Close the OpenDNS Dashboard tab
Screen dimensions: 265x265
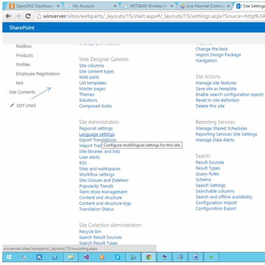(58, 6)
